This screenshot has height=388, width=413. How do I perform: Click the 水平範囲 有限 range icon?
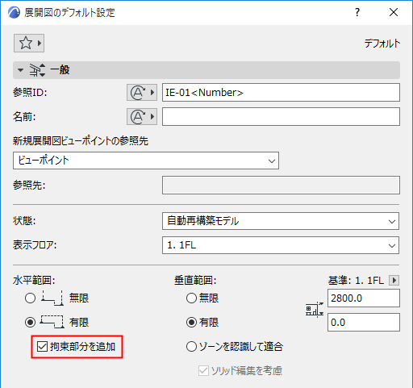tap(52, 322)
